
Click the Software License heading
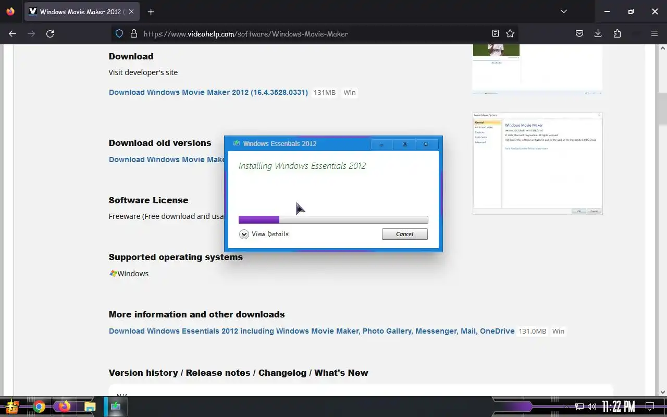tap(149, 200)
